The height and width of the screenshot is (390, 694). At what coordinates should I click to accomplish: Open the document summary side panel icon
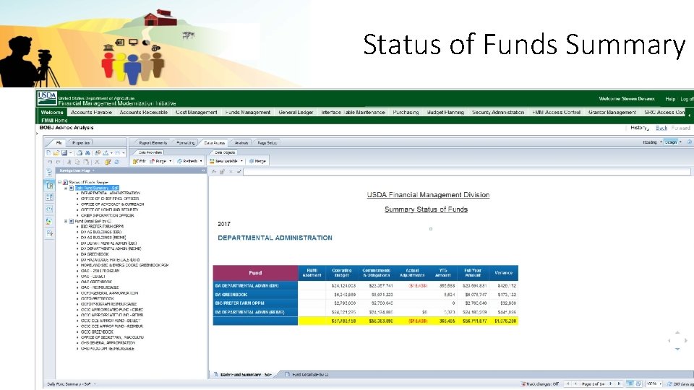click(49, 173)
